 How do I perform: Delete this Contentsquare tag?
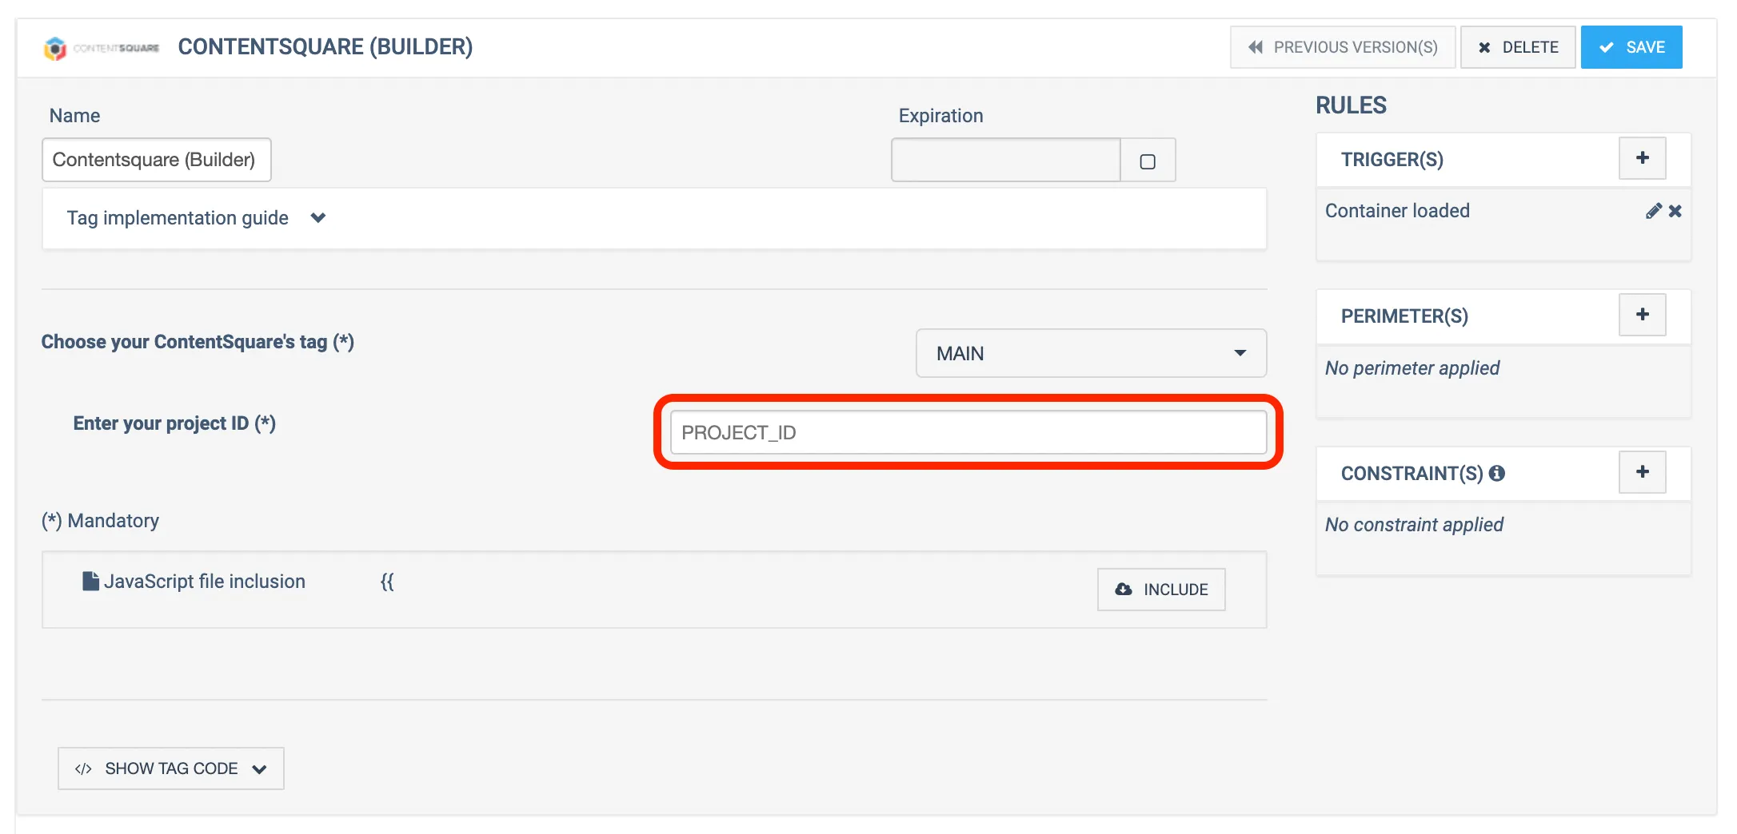[x=1517, y=47]
